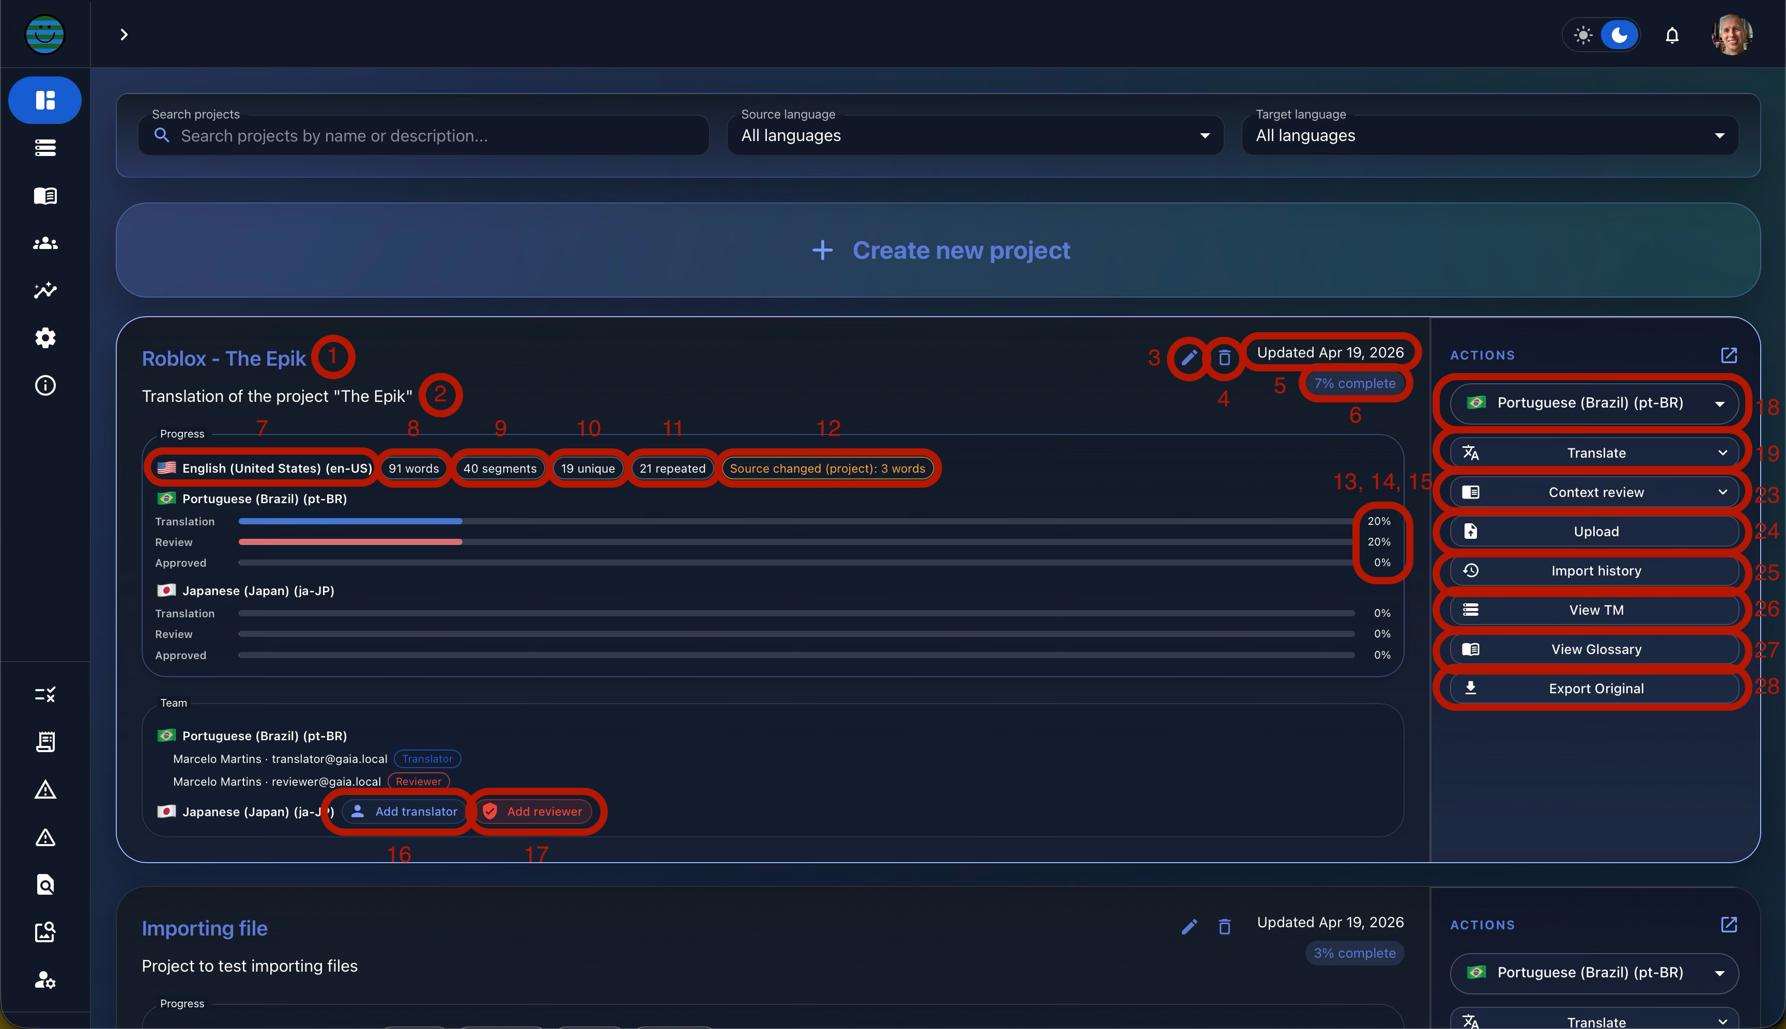The width and height of the screenshot is (1786, 1029).
Task: Click the Upload button
Action: point(1594,532)
